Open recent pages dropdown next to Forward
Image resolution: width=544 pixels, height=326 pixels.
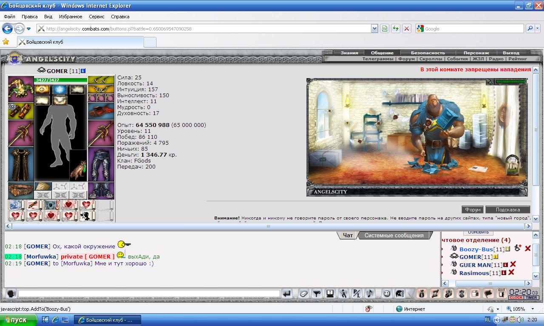tap(28, 29)
